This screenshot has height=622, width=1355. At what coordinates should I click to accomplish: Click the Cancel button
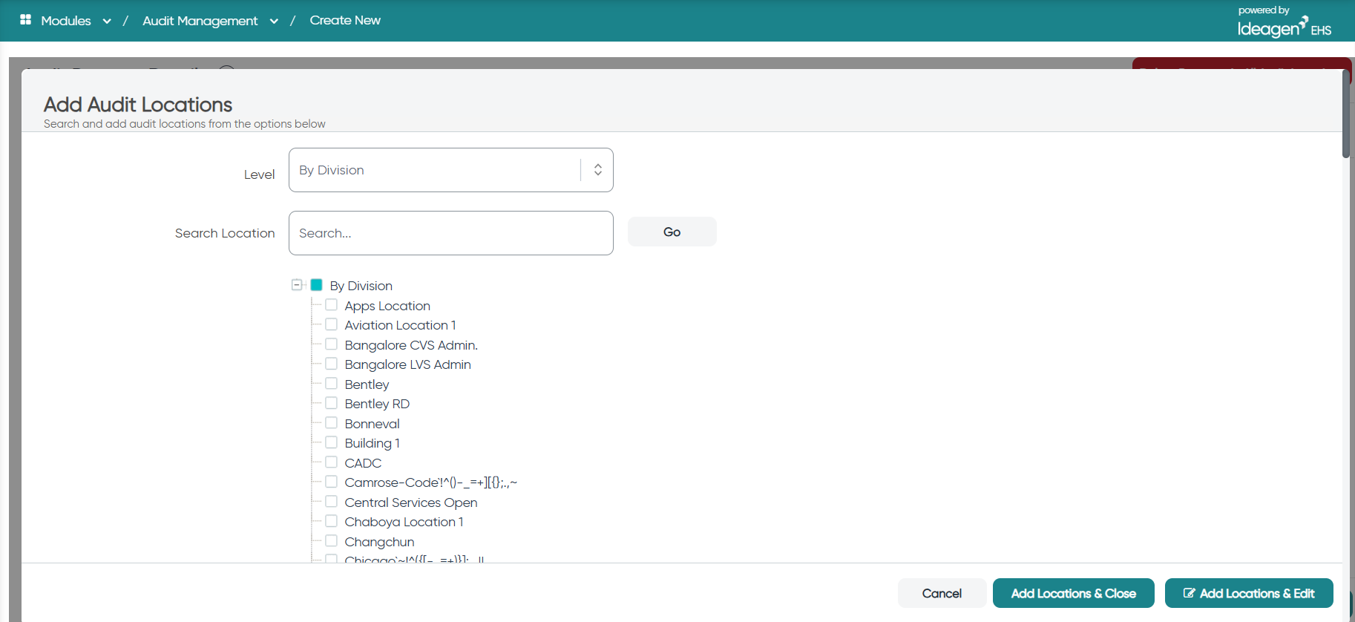click(942, 593)
